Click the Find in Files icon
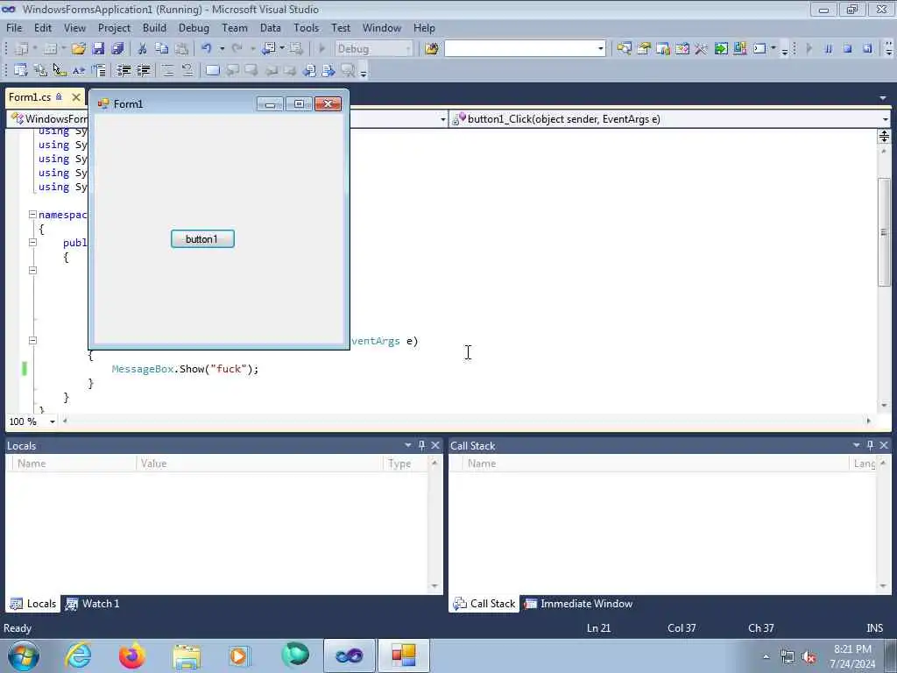This screenshot has width=897, height=673. click(x=431, y=49)
